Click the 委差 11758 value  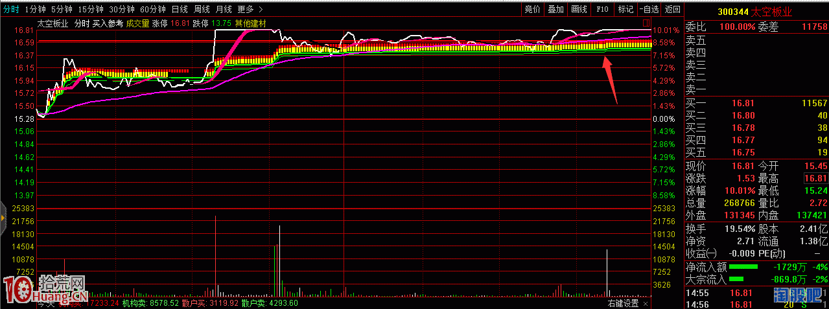tap(814, 27)
